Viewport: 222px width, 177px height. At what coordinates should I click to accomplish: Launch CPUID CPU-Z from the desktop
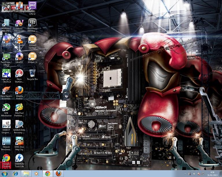click(32, 8)
